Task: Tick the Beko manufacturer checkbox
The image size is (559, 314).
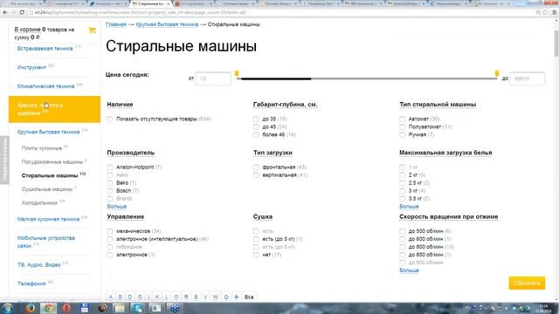Action: 110,182
